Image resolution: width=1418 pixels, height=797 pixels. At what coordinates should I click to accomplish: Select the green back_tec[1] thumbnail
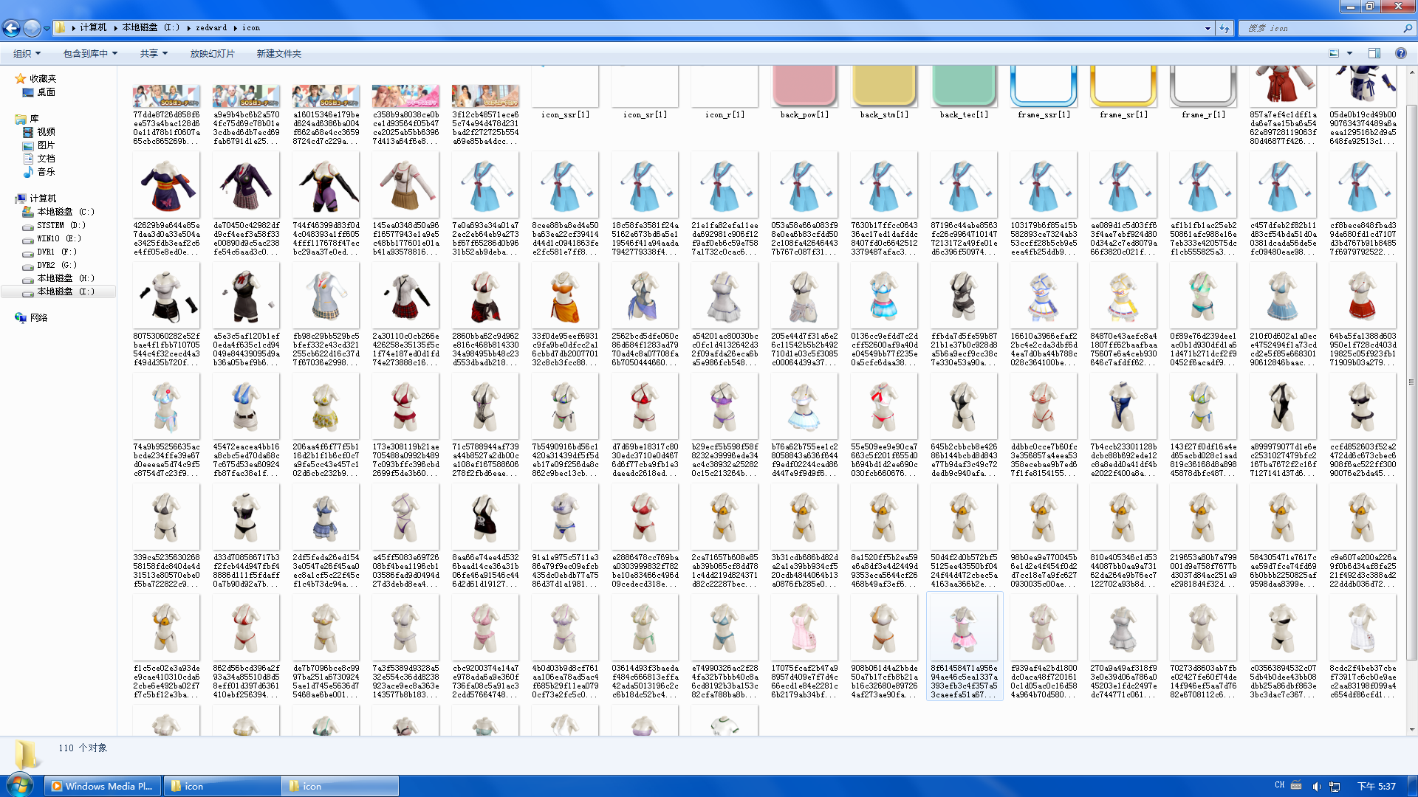964,86
